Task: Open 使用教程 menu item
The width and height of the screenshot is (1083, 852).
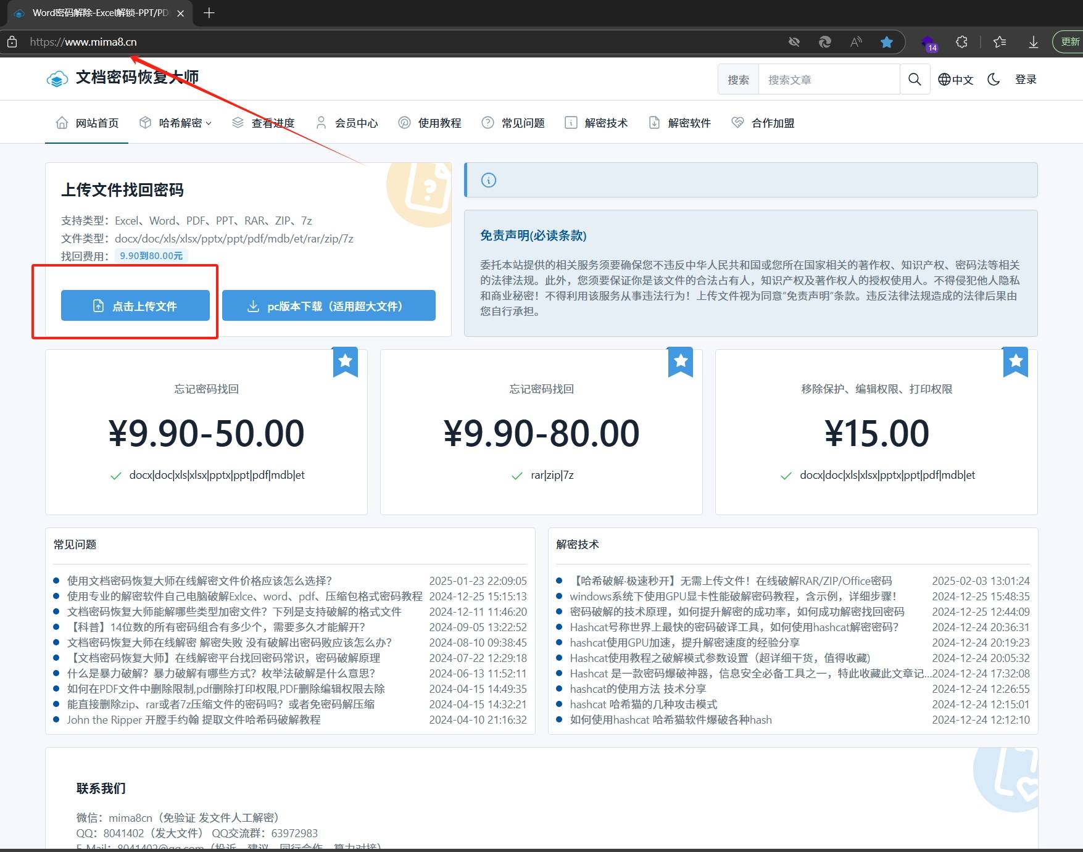Action: [430, 123]
